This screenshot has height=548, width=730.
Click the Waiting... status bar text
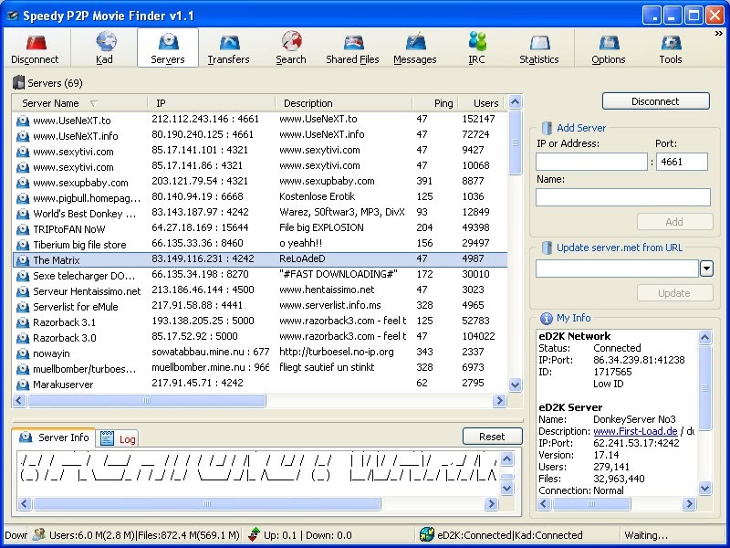point(646,535)
